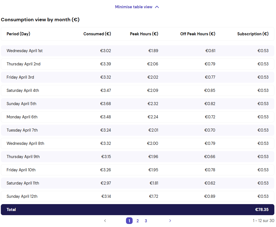Go to the previous page arrow

click(x=105, y=221)
